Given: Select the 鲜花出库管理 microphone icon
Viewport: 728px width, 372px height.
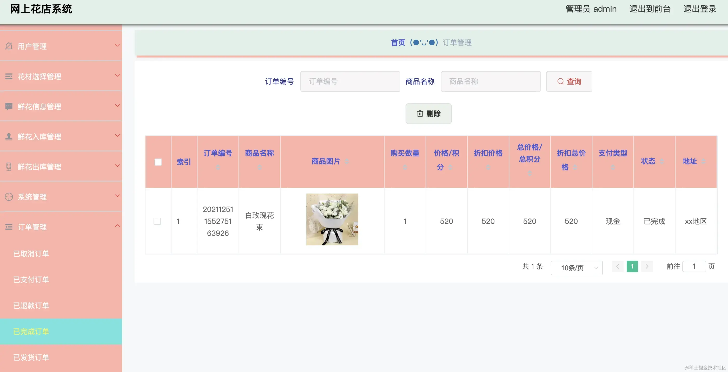Looking at the screenshot, I should point(9,166).
